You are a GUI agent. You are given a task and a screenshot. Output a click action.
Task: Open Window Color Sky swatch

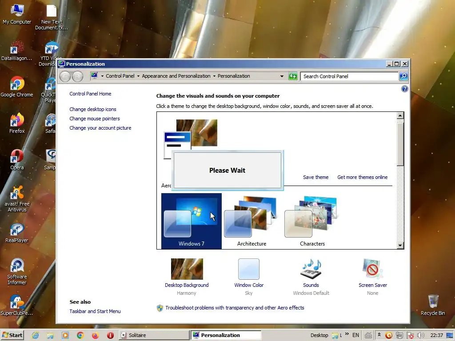[x=249, y=277]
